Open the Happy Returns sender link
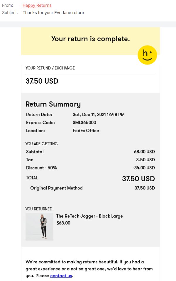176x281 pixels. pyautogui.click(x=37, y=5)
